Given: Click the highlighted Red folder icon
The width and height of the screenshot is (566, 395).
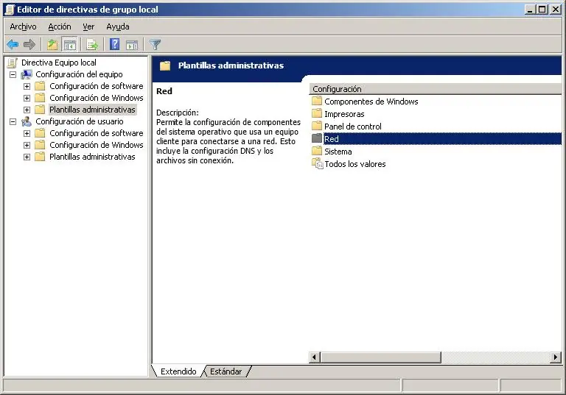Looking at the screenshot, I should [317, 138].
